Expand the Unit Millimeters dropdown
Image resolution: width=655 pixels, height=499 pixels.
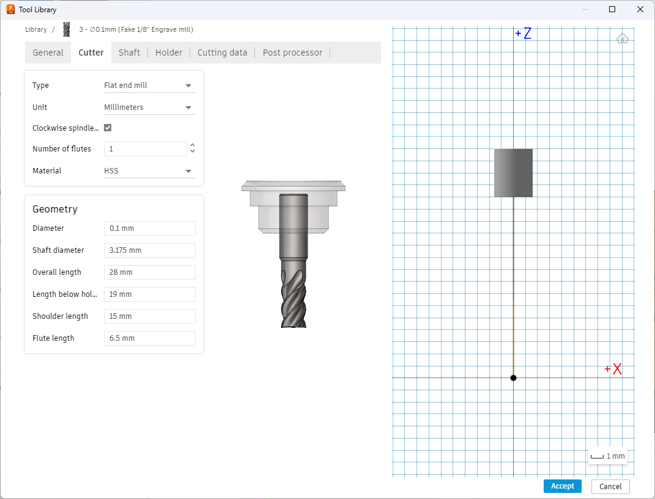pos(149,107)
